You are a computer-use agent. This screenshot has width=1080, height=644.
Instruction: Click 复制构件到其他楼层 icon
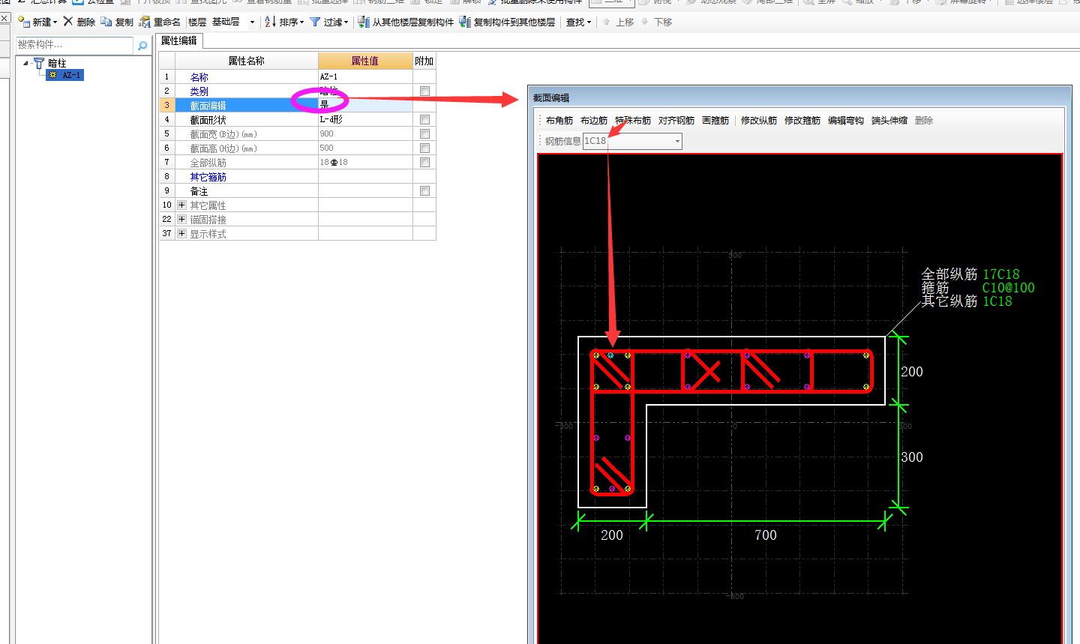click(465, 22)
